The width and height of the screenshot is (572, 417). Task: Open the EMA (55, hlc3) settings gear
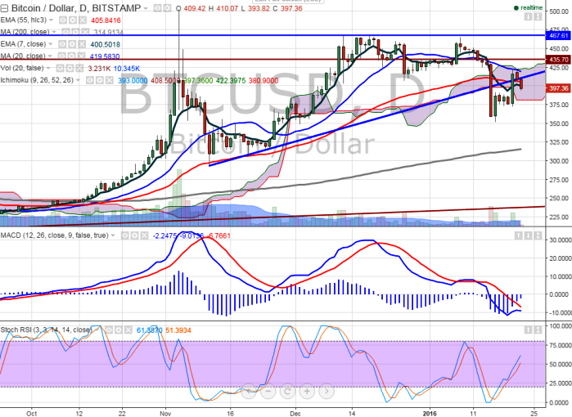tap(73, 20)
